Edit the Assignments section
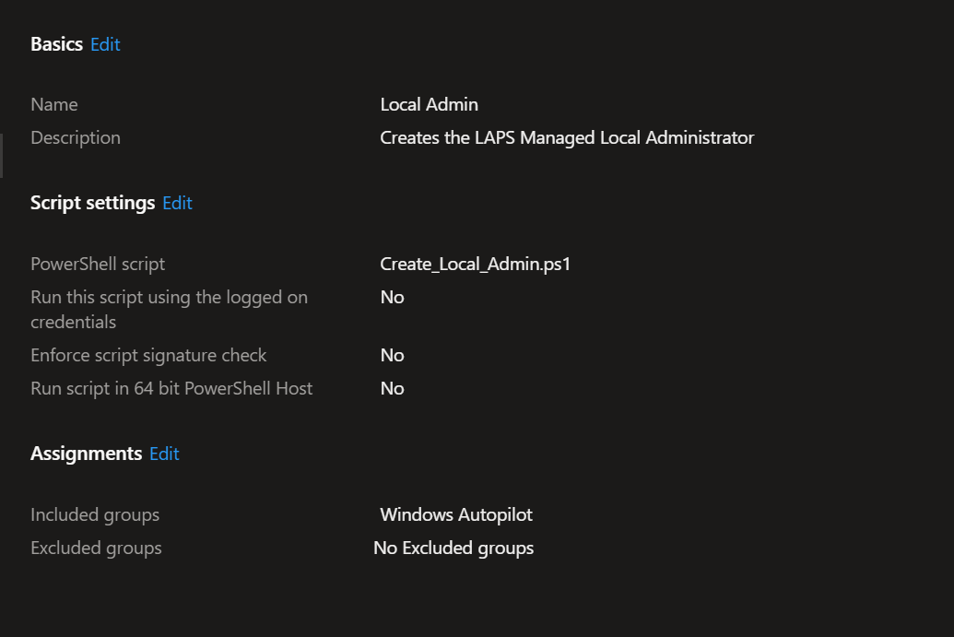The width and height of the screenshot is (954, 637). [164, 453]
